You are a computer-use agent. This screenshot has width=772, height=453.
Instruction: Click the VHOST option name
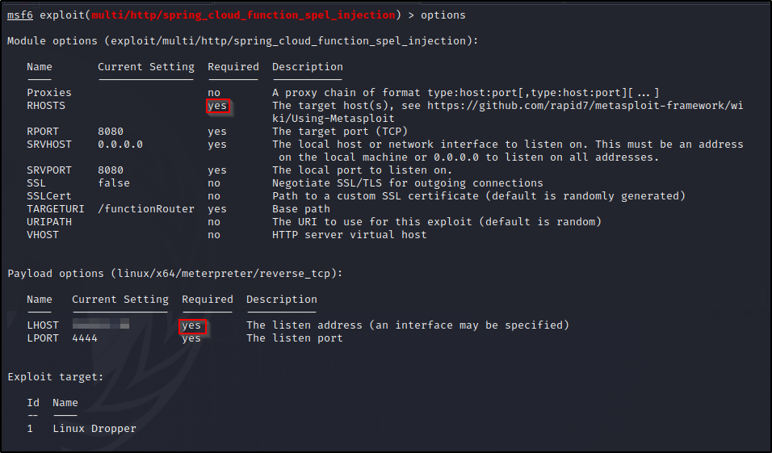pos(43,235)
